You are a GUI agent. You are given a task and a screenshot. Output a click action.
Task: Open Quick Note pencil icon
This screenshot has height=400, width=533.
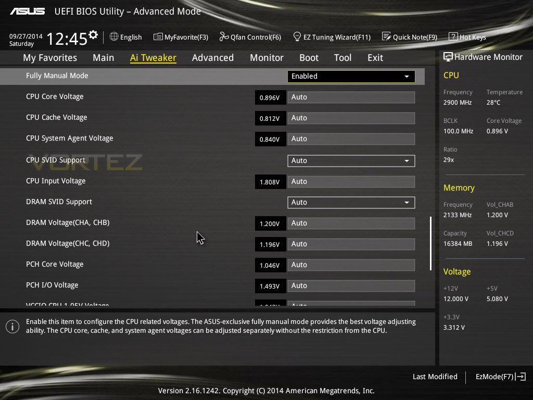(x=387, y=36)
